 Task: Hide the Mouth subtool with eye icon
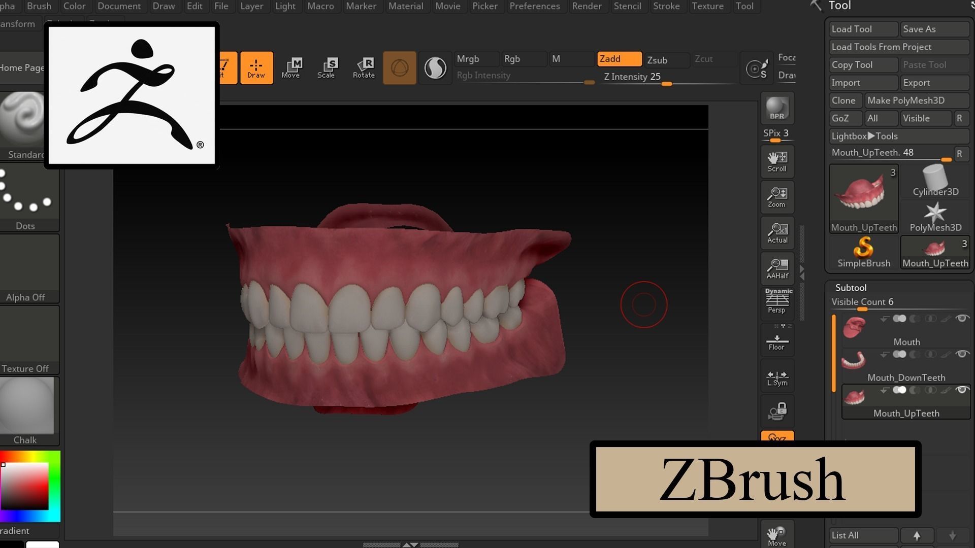[x=962, y=319]
